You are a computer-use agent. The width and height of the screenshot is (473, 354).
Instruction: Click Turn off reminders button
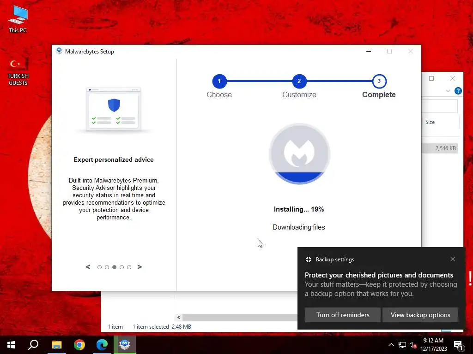pyautogui.click(x=343, y=315)
